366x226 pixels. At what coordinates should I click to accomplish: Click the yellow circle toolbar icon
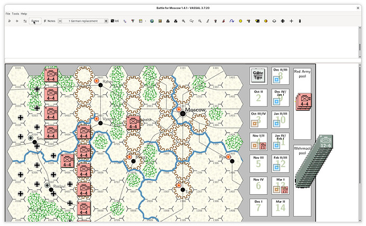pyautogui.click(x=240, y=21)
